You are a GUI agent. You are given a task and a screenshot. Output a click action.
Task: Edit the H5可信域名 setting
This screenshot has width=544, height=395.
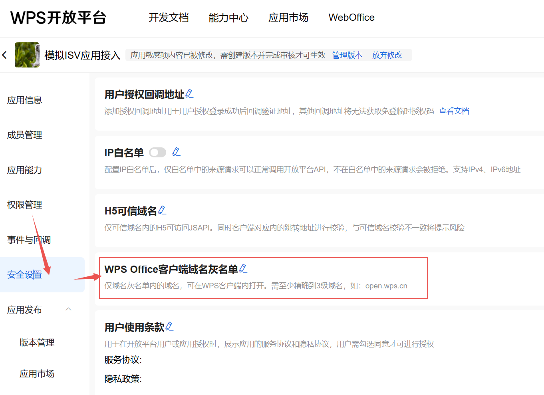pos(162,210)
